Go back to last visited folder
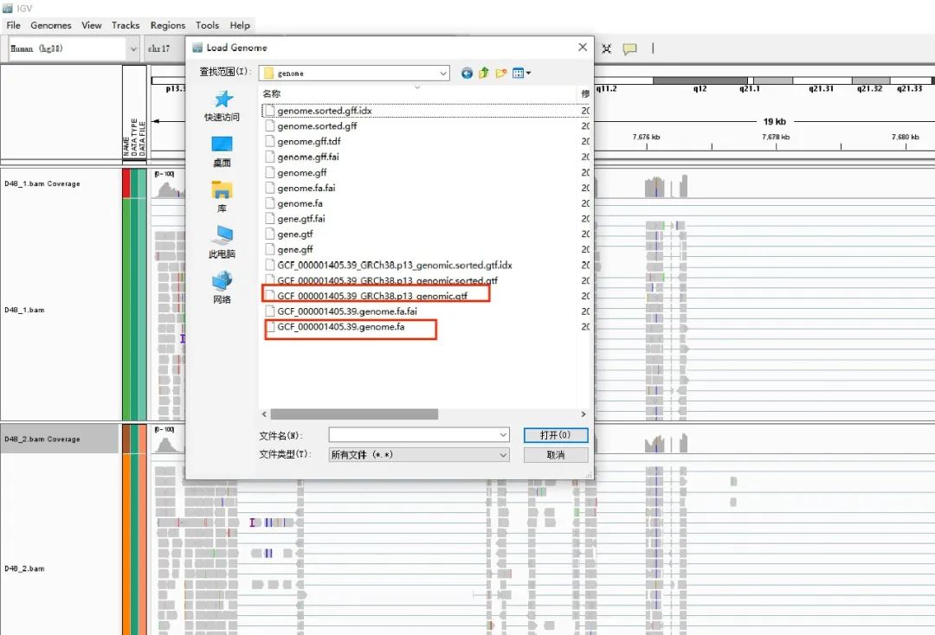Image resolution: width=935 pixels, height=635 pixels. pos(467,73)
